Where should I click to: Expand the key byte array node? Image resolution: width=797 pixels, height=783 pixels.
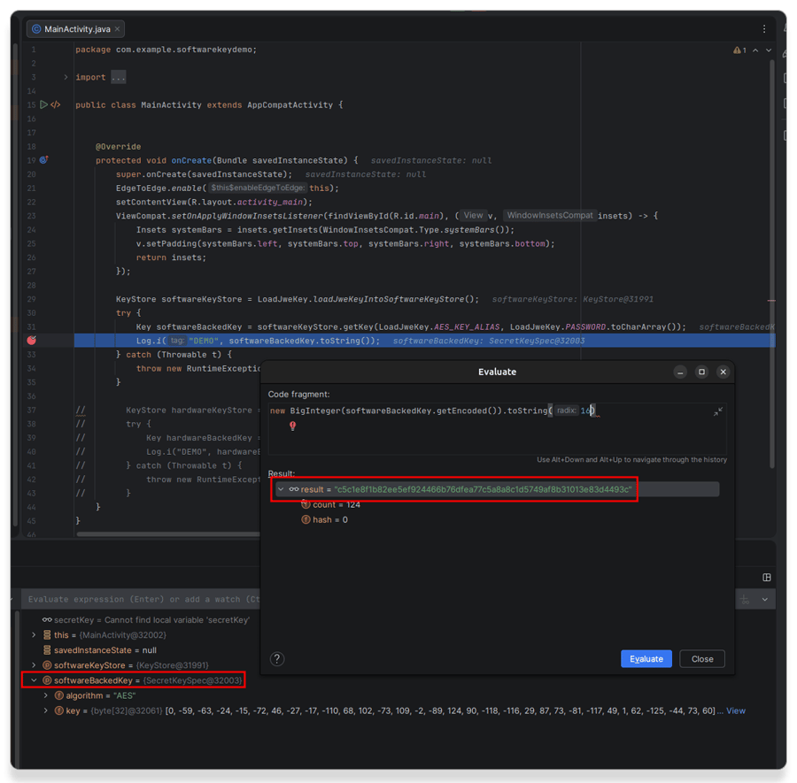47,710
